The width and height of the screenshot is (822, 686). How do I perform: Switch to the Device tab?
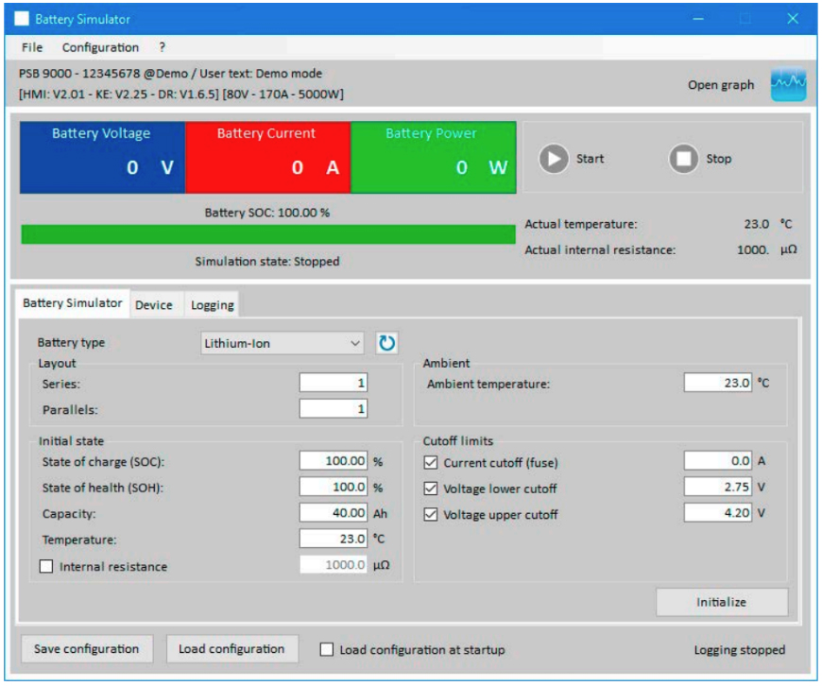point(153,305)
